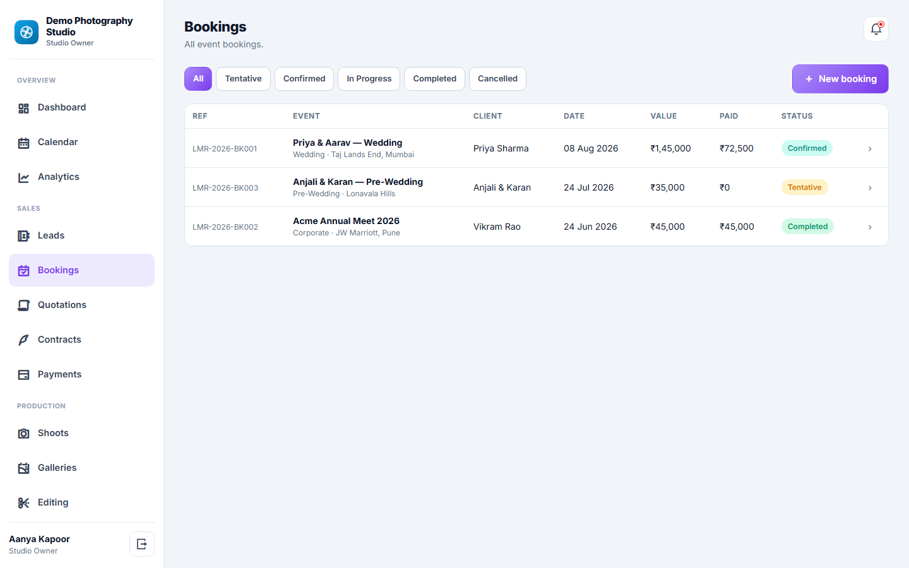Click the paid amount ₹72,500
The image size is (909, 568).
tap(737, 148)
